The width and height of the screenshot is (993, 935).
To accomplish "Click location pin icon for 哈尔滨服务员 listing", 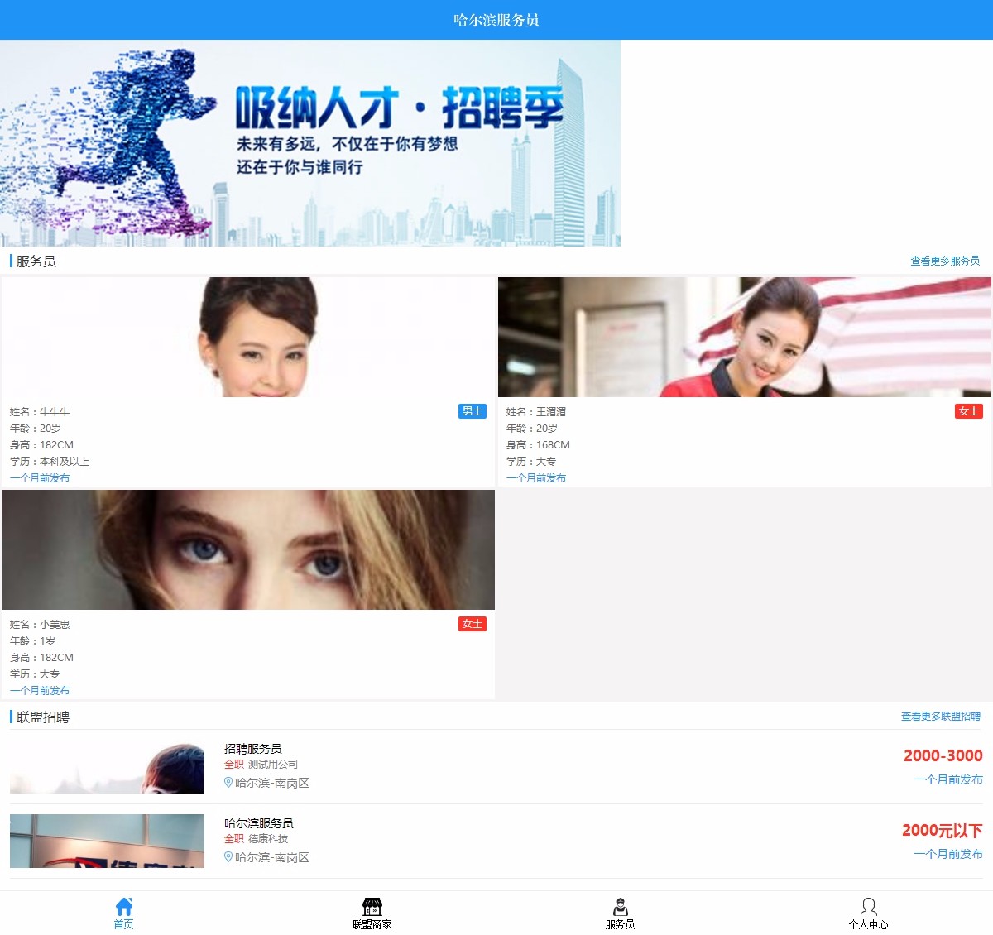I will pos(228,857).
